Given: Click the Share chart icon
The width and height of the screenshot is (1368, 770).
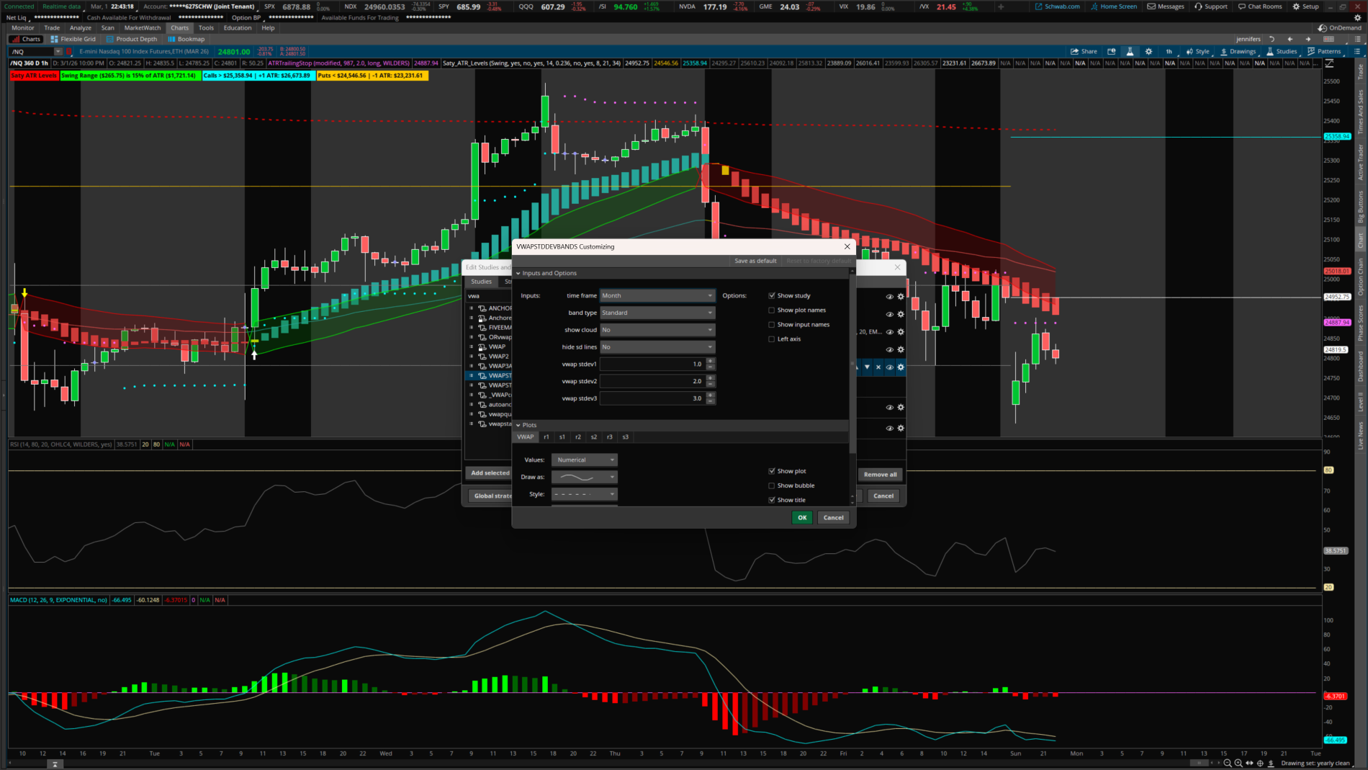Looking at the screenshot, I should click(x=1084, y=51).
